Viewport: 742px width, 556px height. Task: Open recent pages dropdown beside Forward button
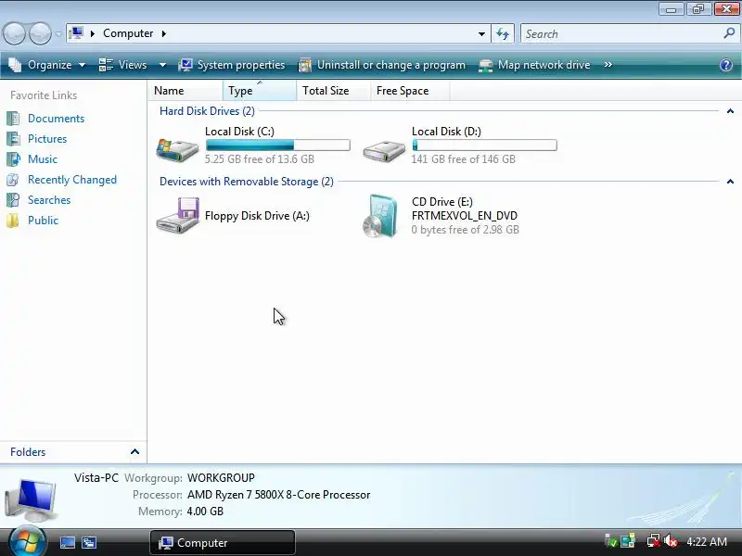tap(58, 34)
